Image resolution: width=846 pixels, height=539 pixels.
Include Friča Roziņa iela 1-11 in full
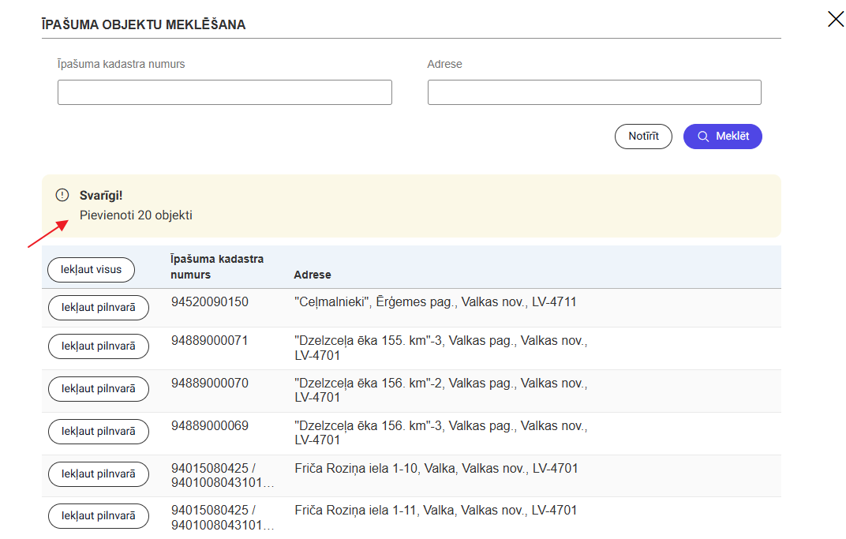99,515
